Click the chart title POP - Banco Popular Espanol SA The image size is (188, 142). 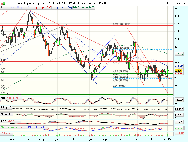point(30,3)
